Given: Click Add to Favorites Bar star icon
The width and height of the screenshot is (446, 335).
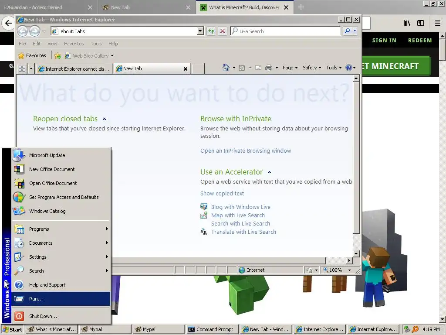Looking at the screenshot, I should [x=57, y=56].
